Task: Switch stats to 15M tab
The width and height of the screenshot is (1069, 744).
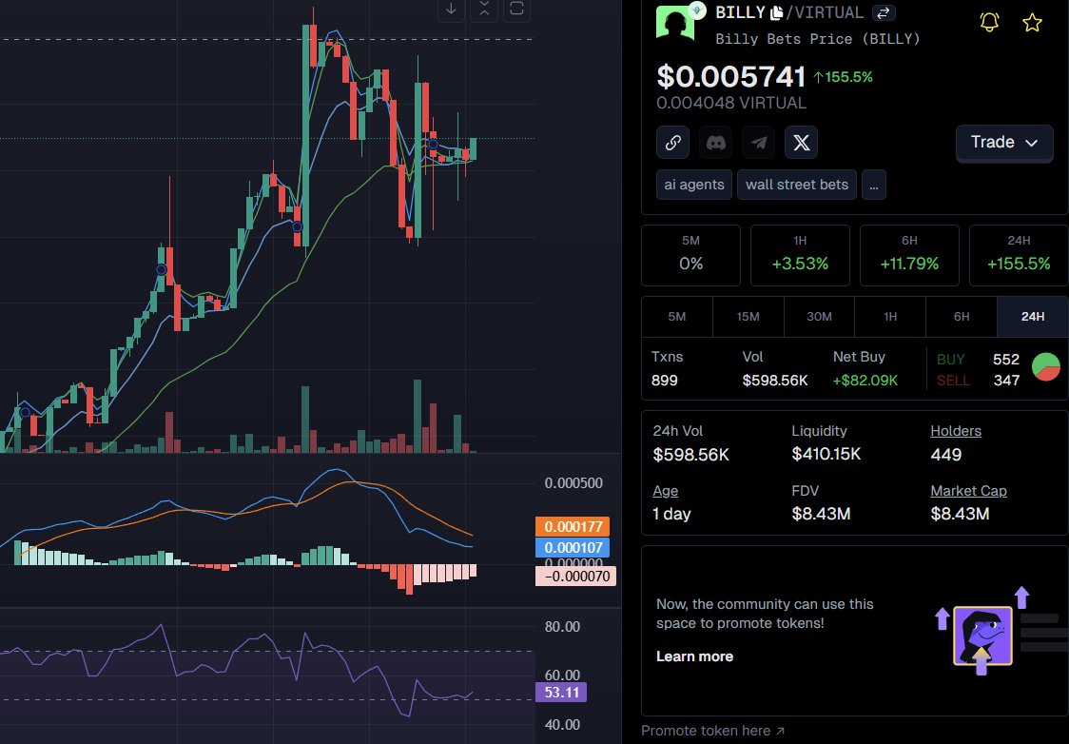Action: pos(748,317)
